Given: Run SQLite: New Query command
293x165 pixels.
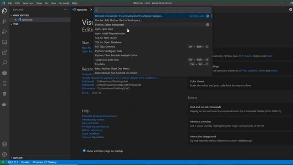Looking at the screenshot, I should point(152,38).
